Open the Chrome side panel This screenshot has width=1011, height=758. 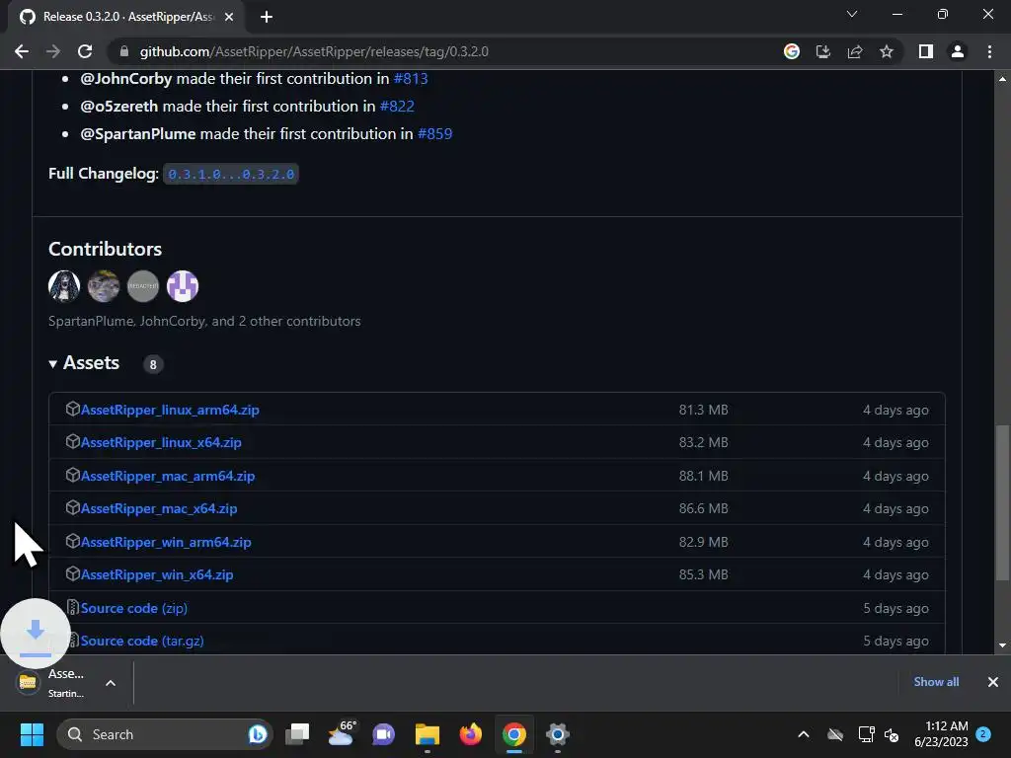[x=926, y=51]
